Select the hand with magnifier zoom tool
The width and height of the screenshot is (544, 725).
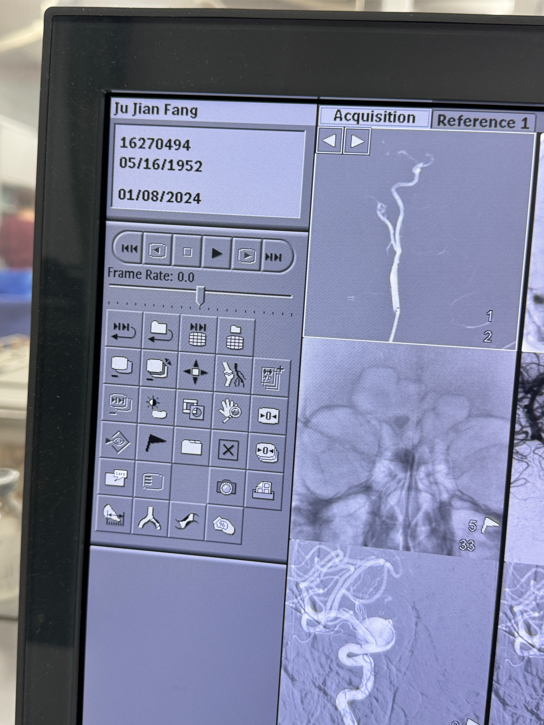pos(231,411)
